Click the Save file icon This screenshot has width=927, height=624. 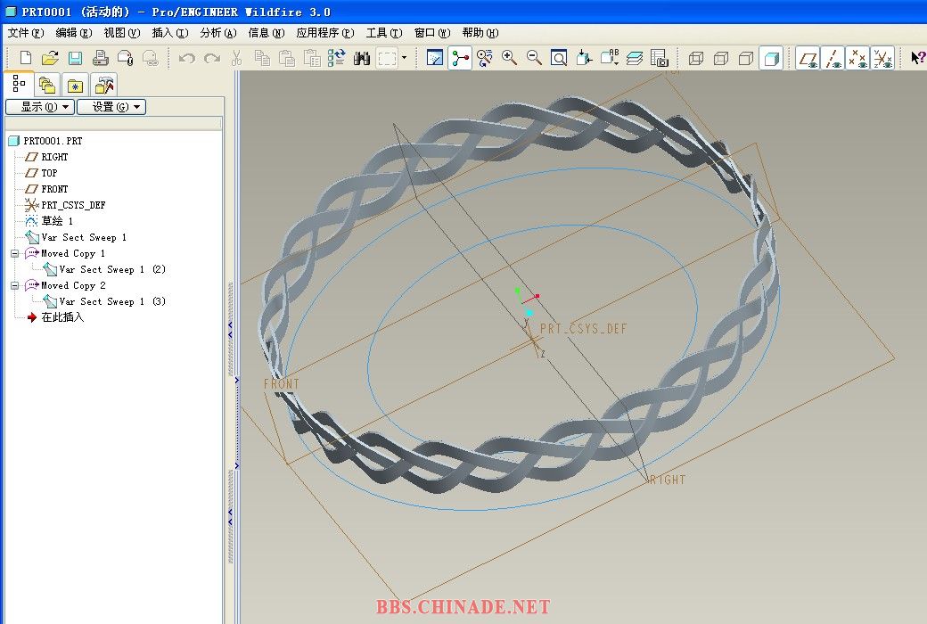coord(75,58)
